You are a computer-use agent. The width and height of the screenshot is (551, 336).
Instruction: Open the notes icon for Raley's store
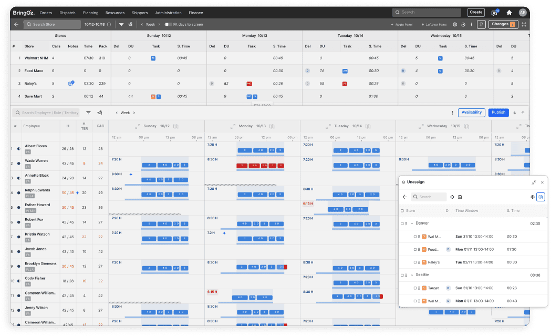[x=71, y=84]
